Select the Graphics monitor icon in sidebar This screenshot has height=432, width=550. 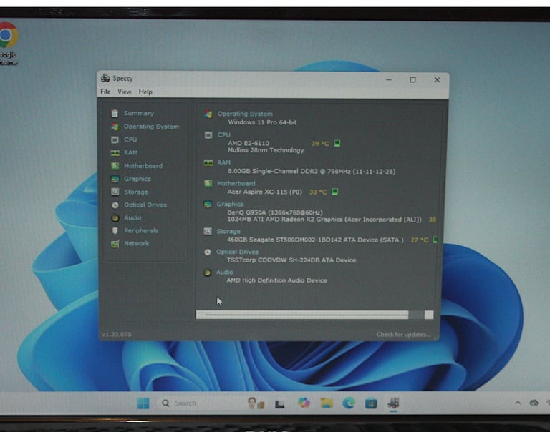pyautogui.click(x=115, y=179)
